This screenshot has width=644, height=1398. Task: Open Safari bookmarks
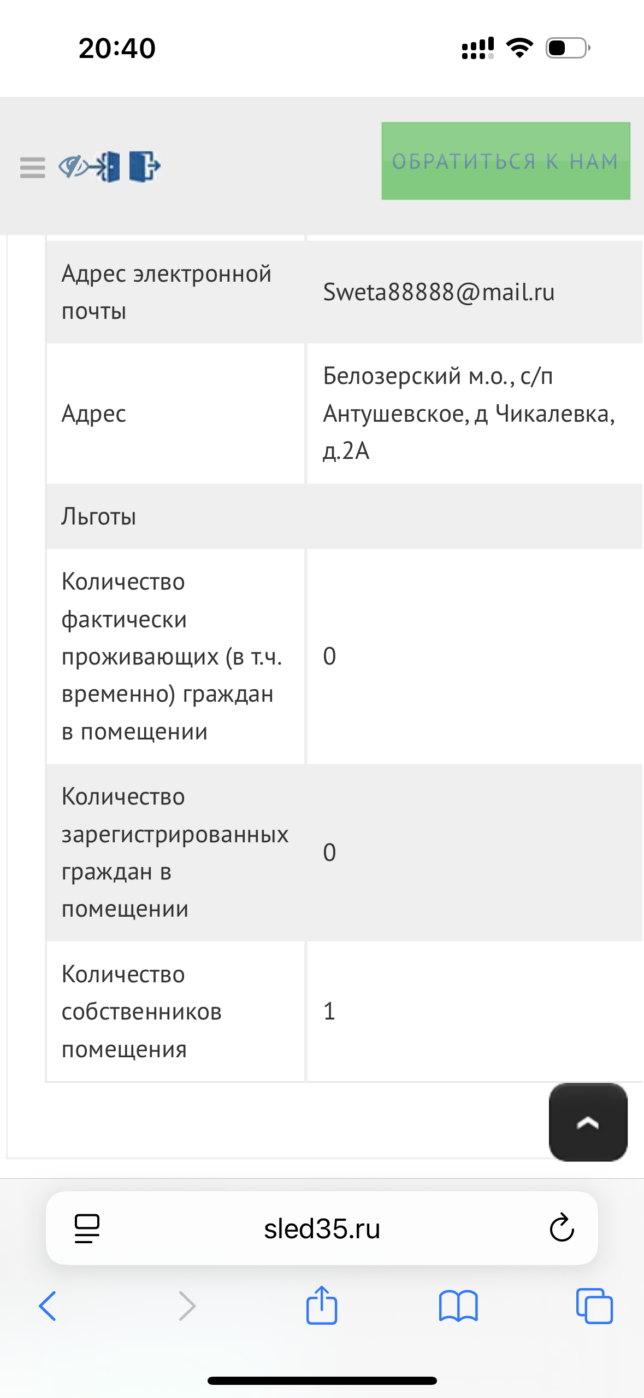(x=458, y=1306)
